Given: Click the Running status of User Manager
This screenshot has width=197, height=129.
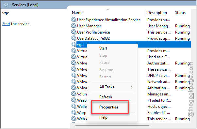Looking at the screenshot, I should pos(182,26).
